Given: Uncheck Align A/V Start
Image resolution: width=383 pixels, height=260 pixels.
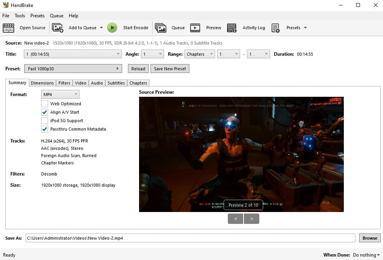Looking at the screenshot, I should (x=45, y=112).
